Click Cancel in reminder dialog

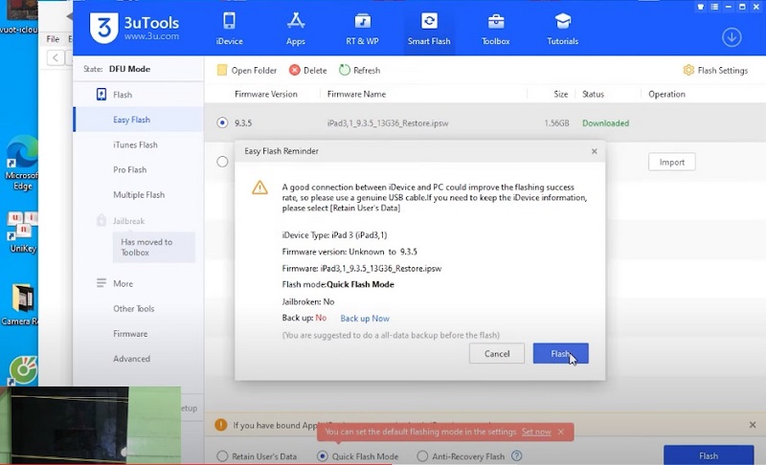point(497,353)
